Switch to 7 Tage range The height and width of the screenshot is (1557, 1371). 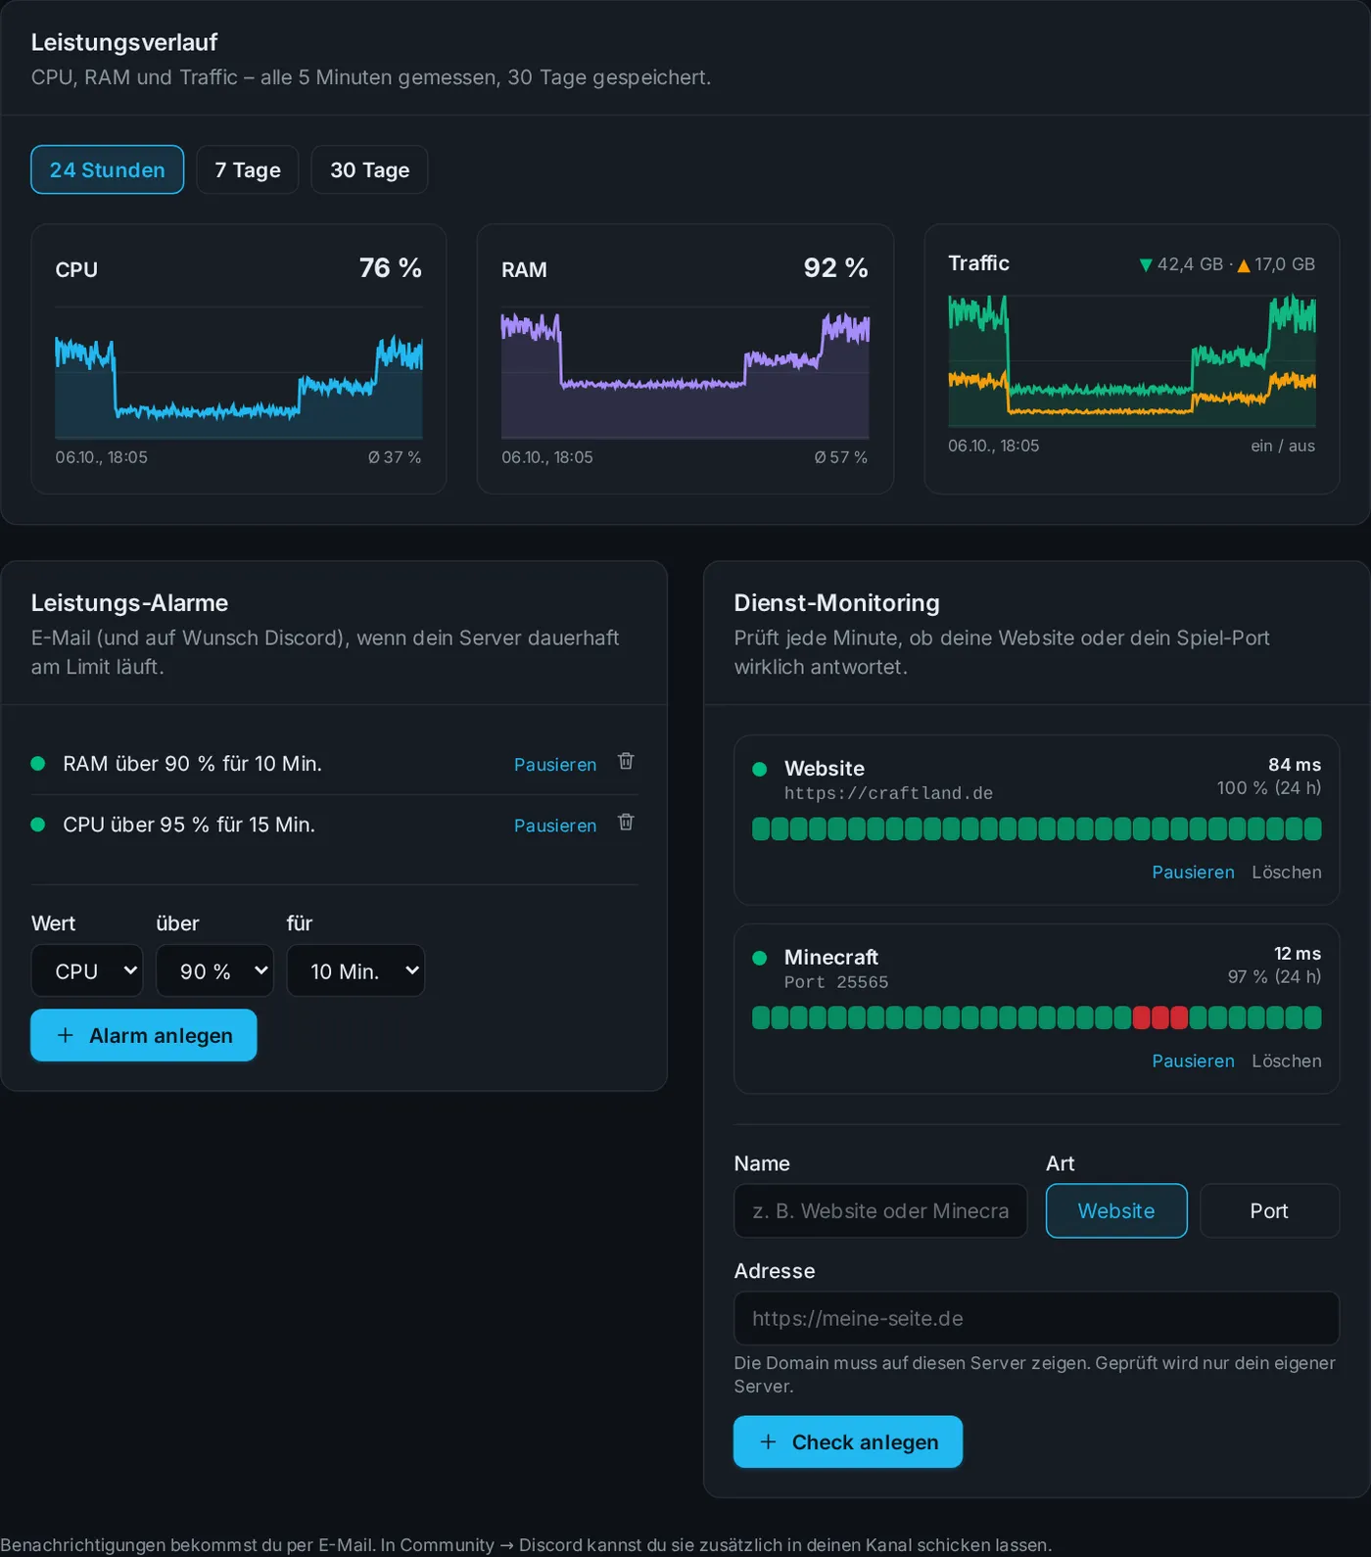tap(248, 169)
